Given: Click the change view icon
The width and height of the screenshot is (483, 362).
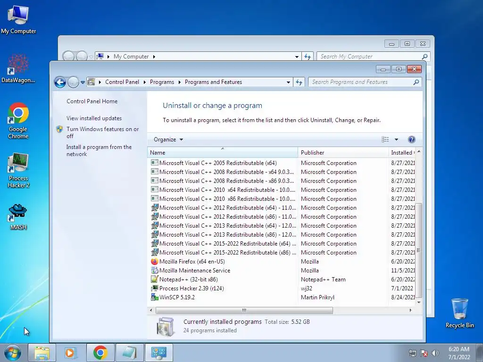Looking at the screenshot, I should pos(385,140).
